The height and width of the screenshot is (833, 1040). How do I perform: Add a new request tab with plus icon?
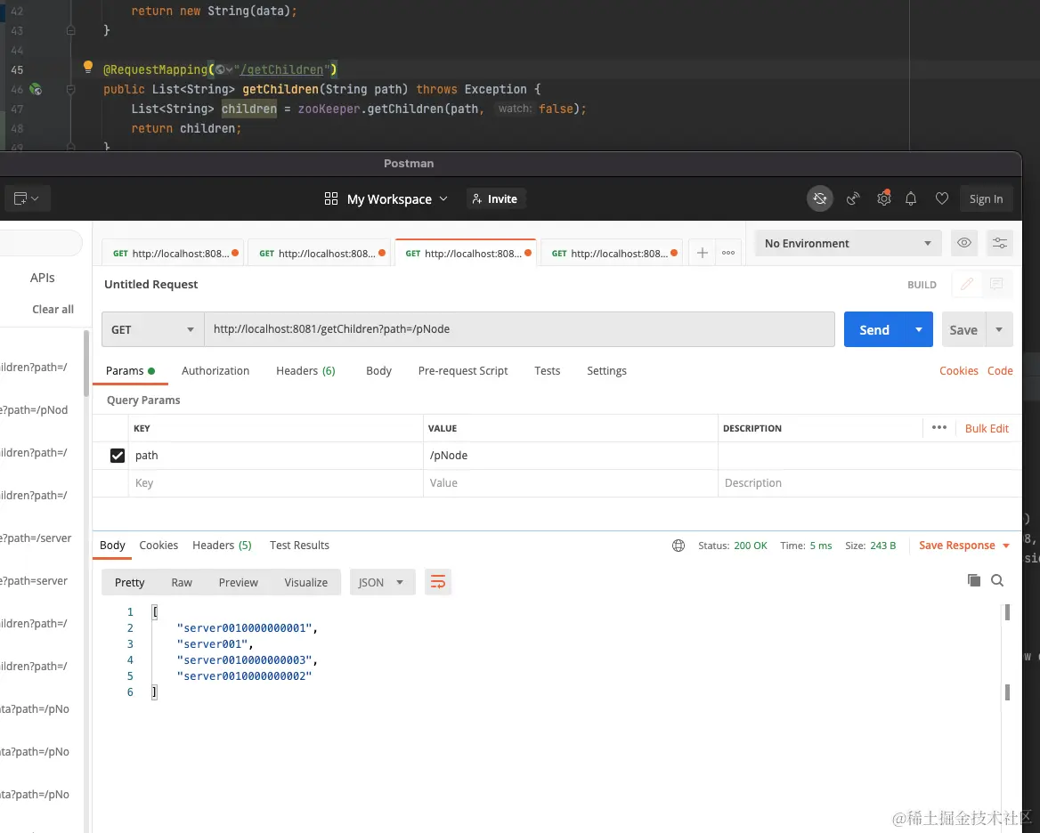tap(702, 253)
